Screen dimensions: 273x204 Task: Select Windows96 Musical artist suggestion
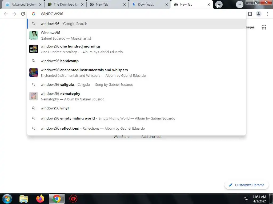pos(136,35)
